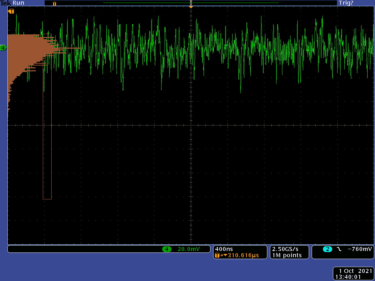Click the Tek logo in the corner
375x281 pixels.
[6, 3]
